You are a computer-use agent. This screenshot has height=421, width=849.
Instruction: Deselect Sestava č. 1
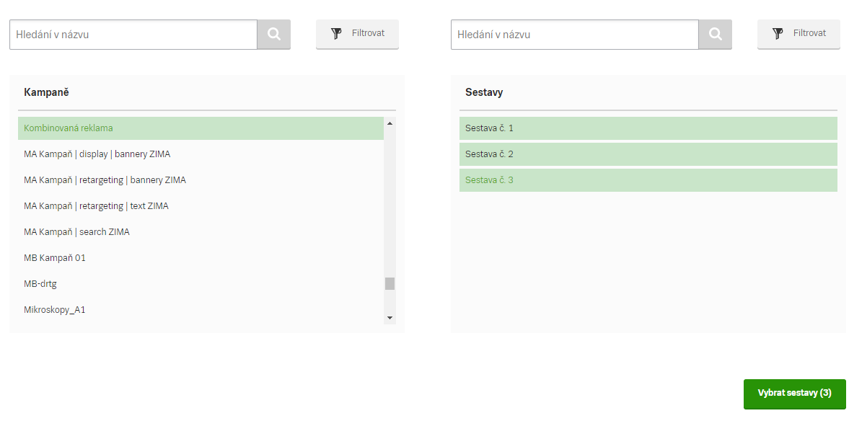point(648,128)
